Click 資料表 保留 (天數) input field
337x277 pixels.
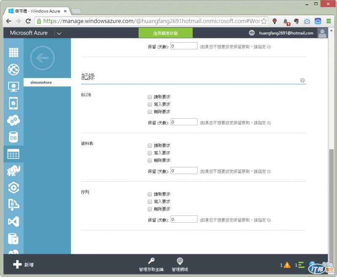click(184, 170)
